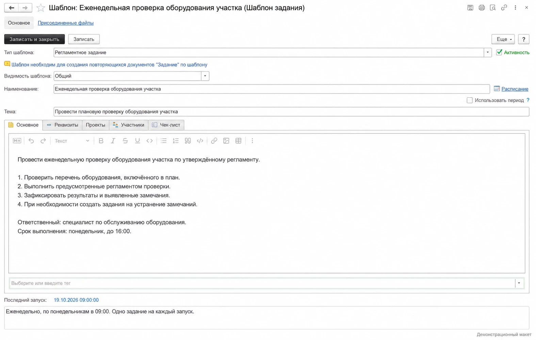Go back with the left arrow button
The height and width of the screenshot is (340, 536).
click(11, 8)
